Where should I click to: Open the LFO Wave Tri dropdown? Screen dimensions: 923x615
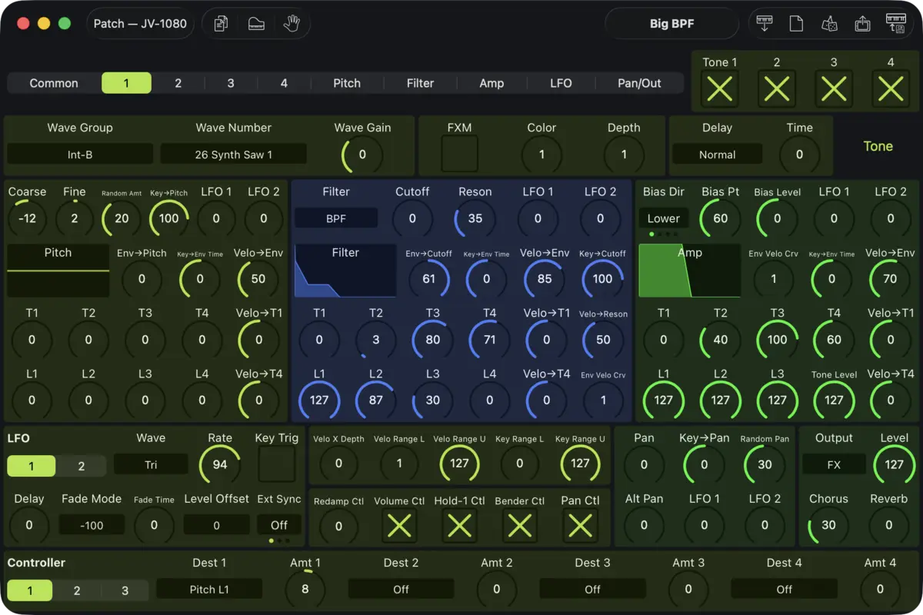(151, 464)
